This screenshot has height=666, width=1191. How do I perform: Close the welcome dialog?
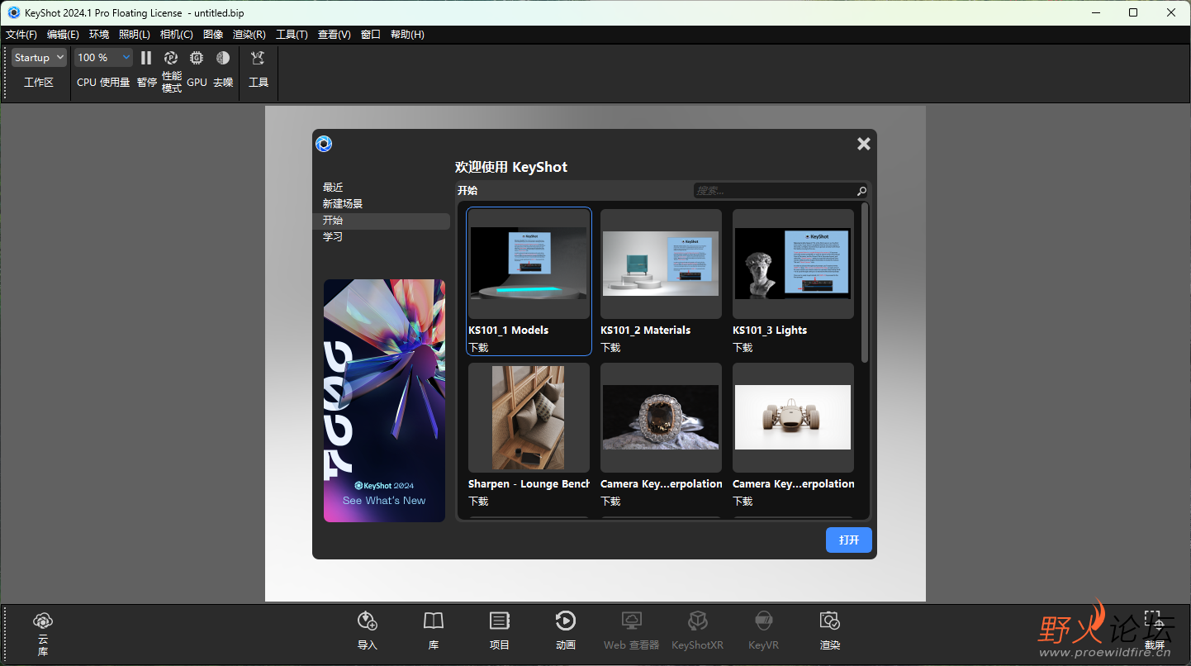click(864, 144)
